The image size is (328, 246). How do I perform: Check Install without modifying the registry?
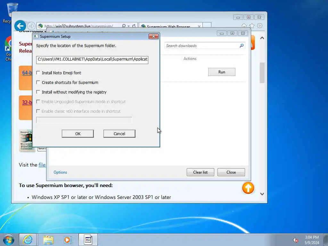[38, 92]
